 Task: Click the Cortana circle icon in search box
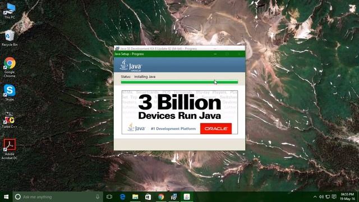pos(17,197)
